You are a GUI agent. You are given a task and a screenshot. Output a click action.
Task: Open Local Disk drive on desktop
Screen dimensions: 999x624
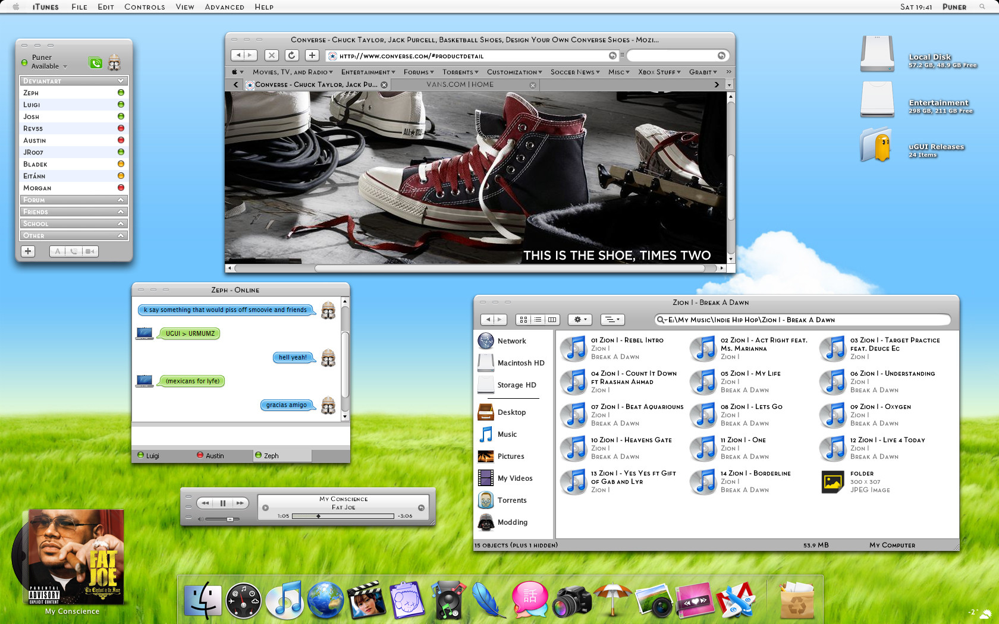(877, 54)
